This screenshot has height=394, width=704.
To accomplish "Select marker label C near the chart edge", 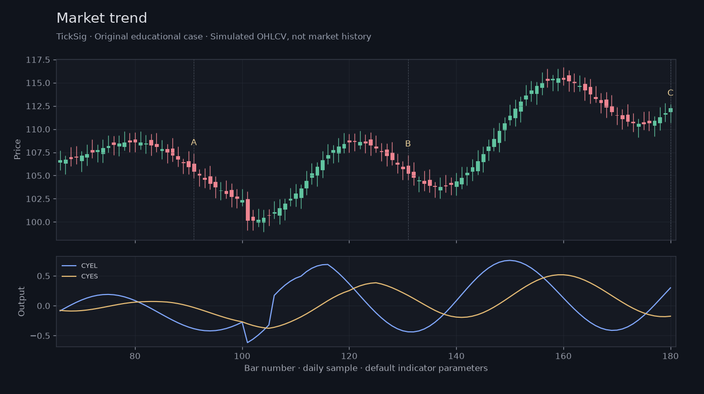I will click(670, 93).
